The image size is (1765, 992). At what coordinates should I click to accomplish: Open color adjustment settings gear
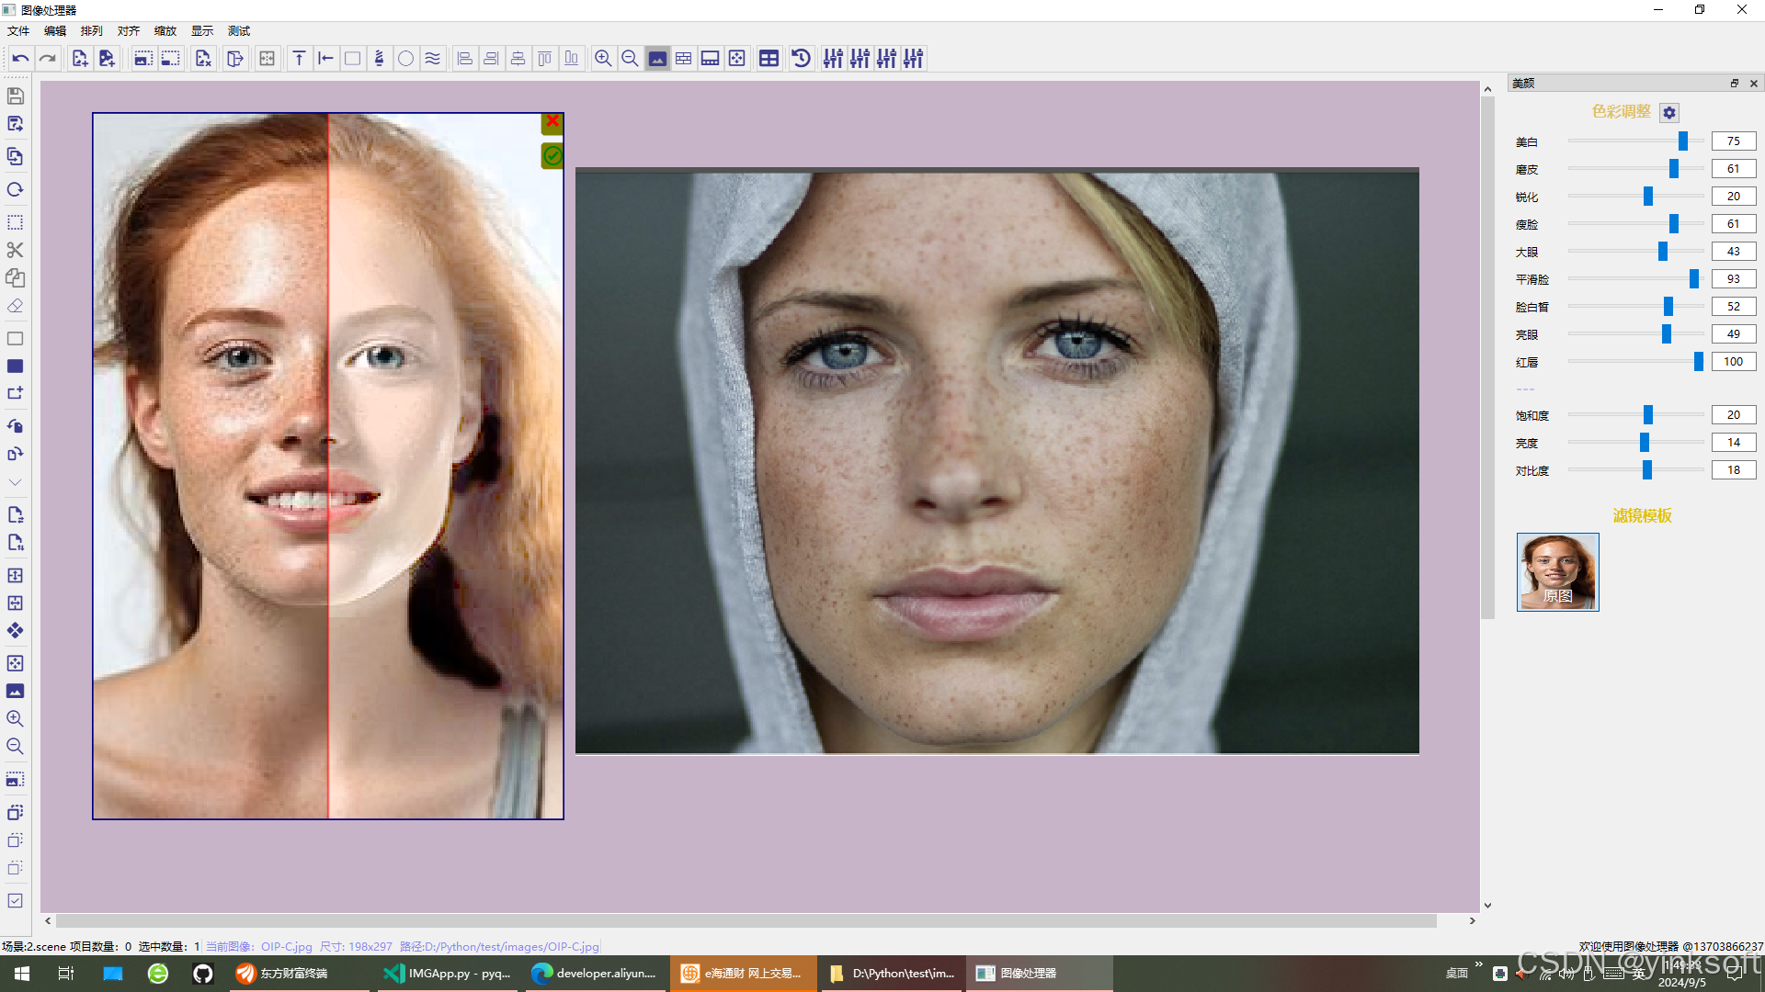(x=1669, y=112)
